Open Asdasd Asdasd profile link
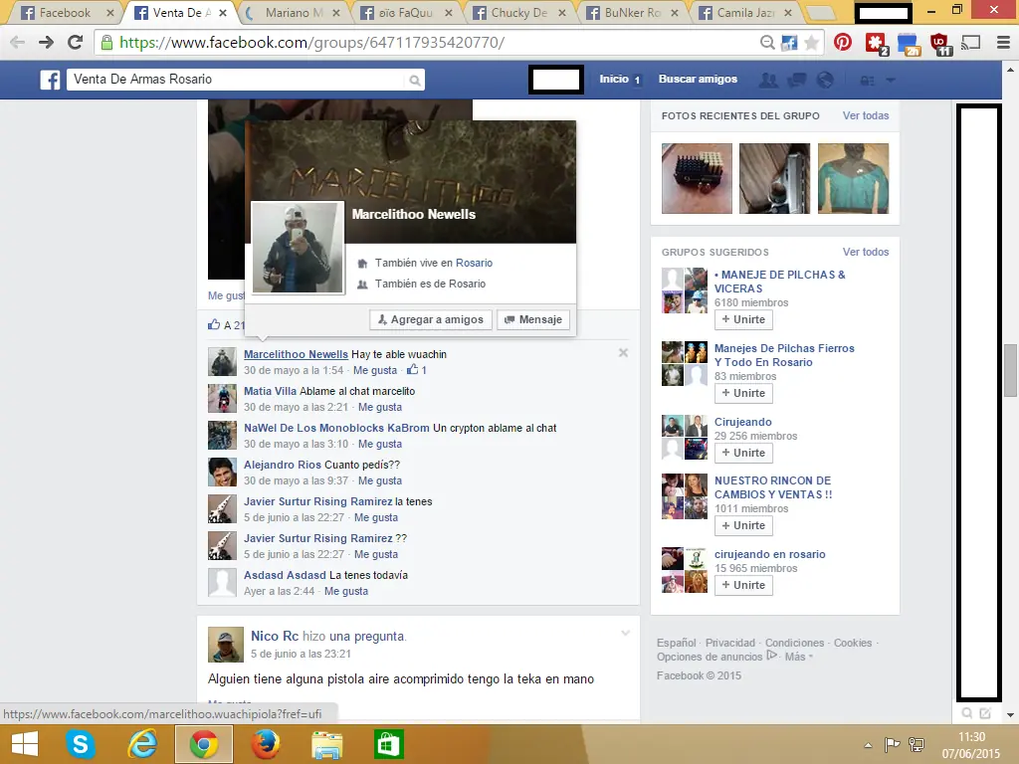1019x764 pixels. [285, 575]
